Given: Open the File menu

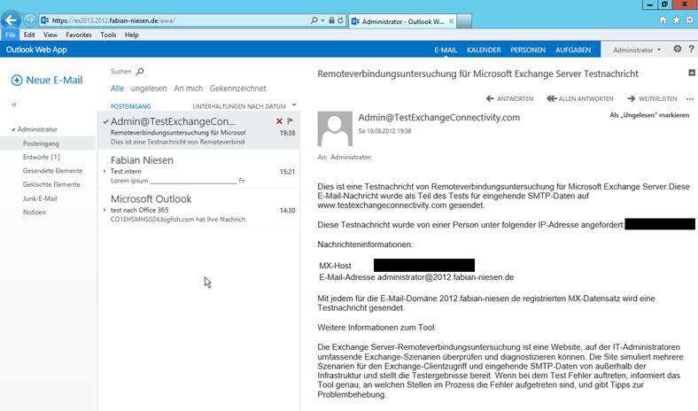Looking at the screenshot, I should coord(11,35).
